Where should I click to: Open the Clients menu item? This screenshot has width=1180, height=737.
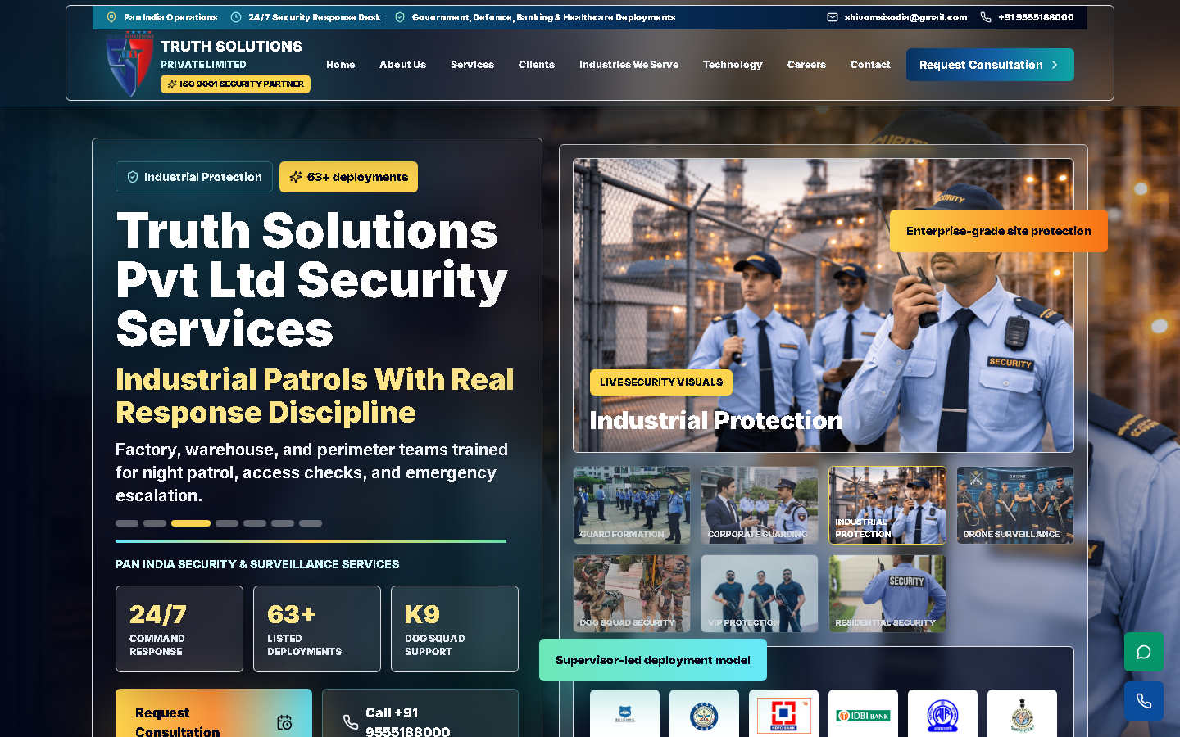coord(537,65)
